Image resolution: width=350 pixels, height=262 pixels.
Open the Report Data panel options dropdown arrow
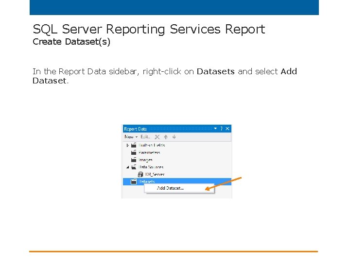(x=215, y=129)
